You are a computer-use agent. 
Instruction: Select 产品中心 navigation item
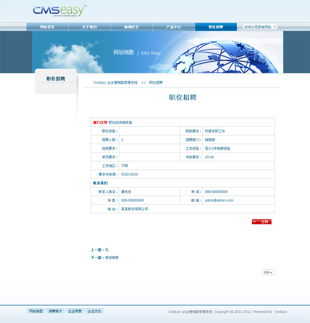174,27
